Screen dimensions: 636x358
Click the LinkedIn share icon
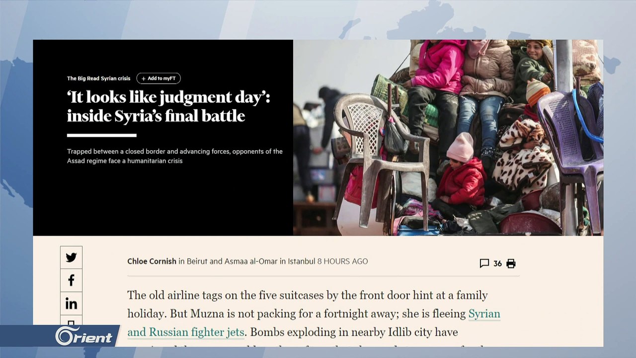coord(71,303)
